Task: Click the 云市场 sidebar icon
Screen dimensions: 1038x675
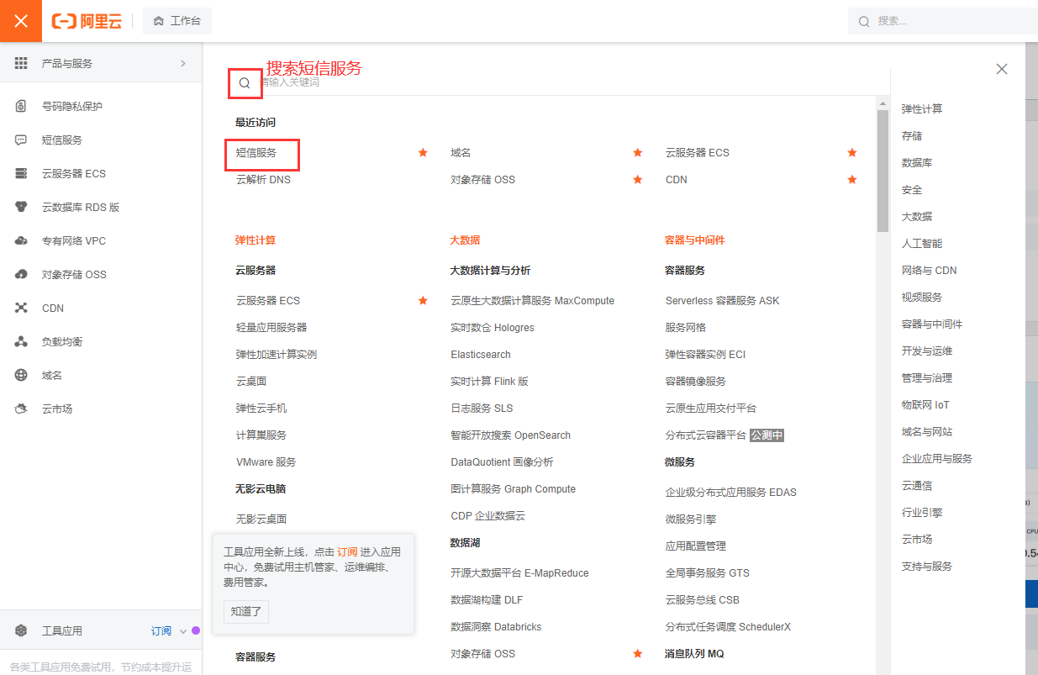Action: 21,409
